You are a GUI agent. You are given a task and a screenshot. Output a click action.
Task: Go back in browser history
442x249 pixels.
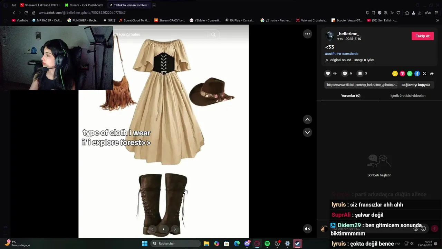[14, 13]
